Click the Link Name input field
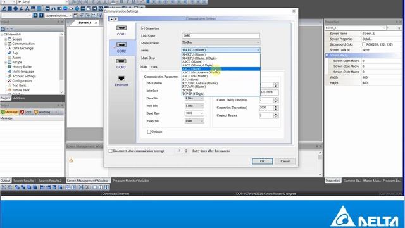Image resolution: width=405 pixels, height=228 pixels. 221,35
